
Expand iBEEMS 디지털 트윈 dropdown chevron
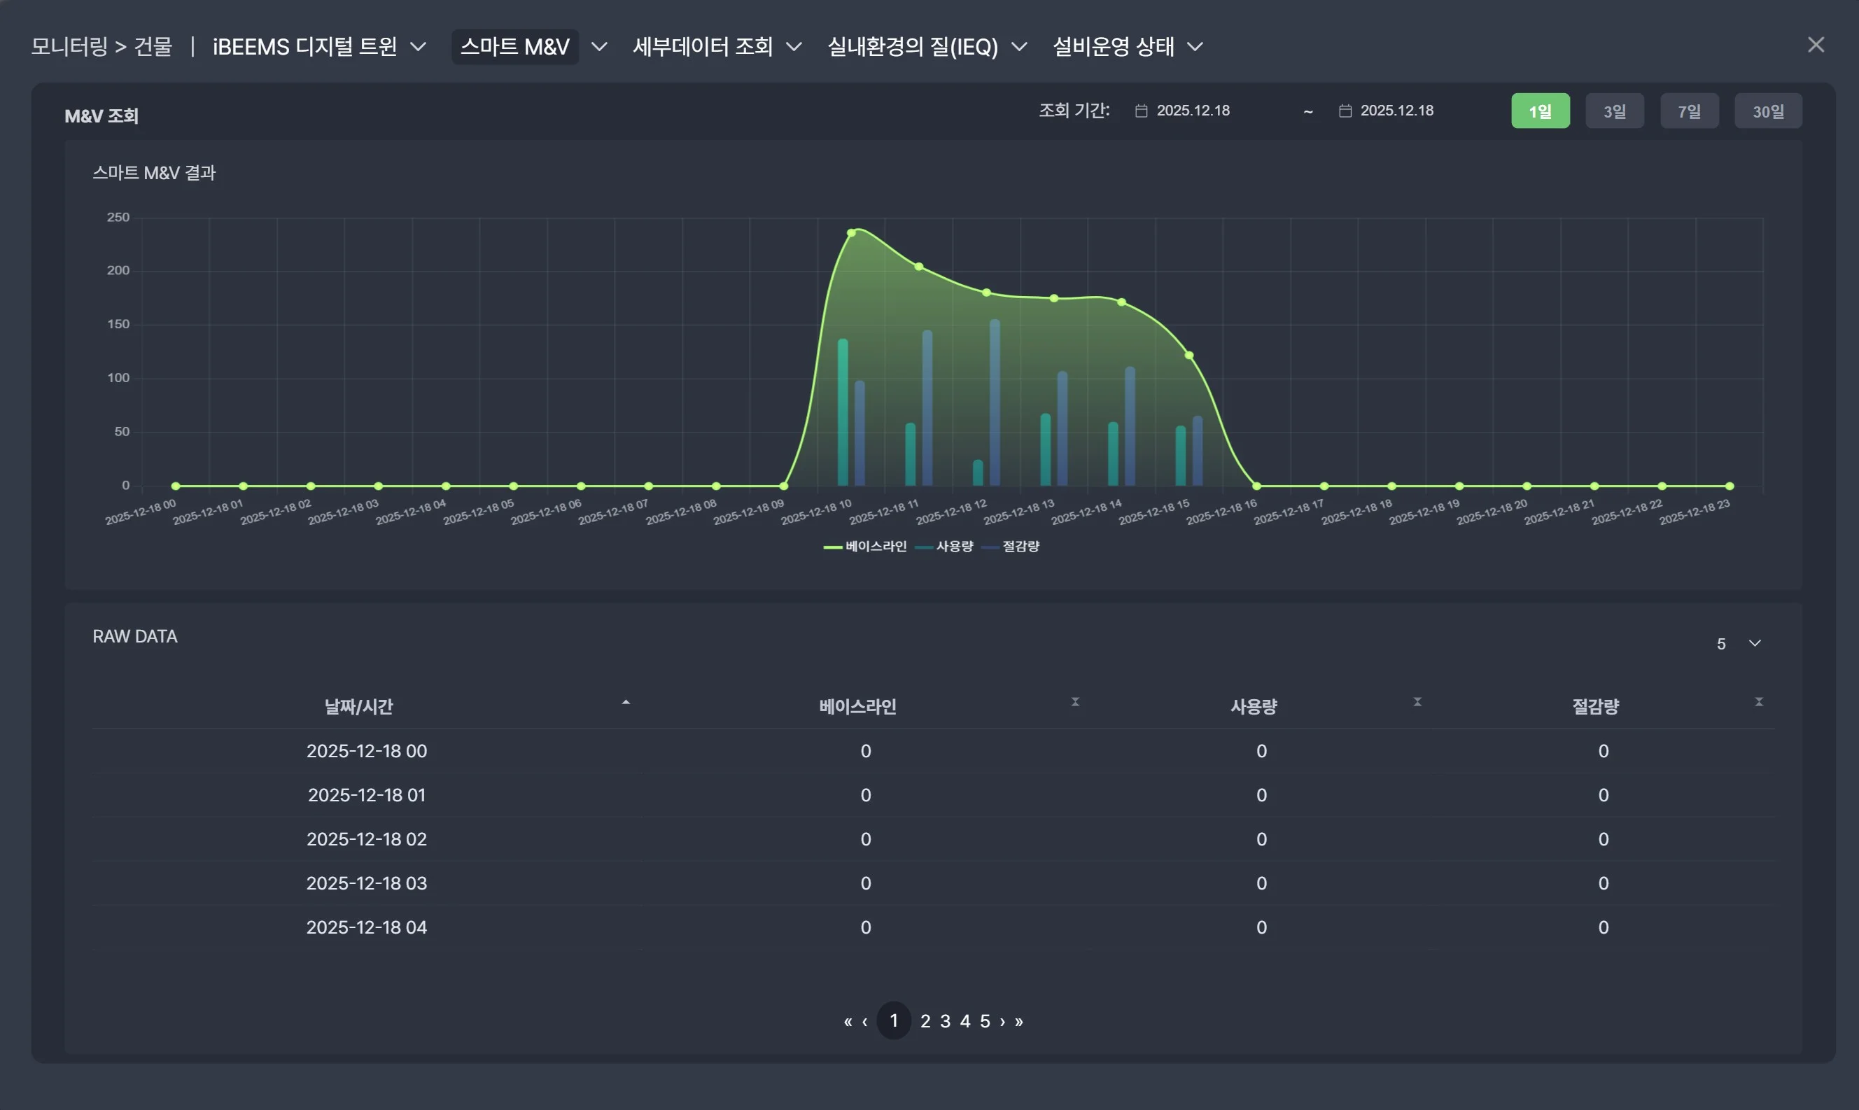[x=419, y=46]
